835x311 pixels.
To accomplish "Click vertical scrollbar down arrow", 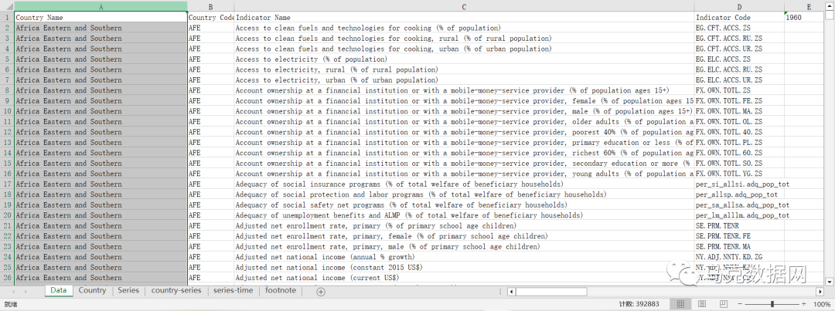I will [830, 281].
